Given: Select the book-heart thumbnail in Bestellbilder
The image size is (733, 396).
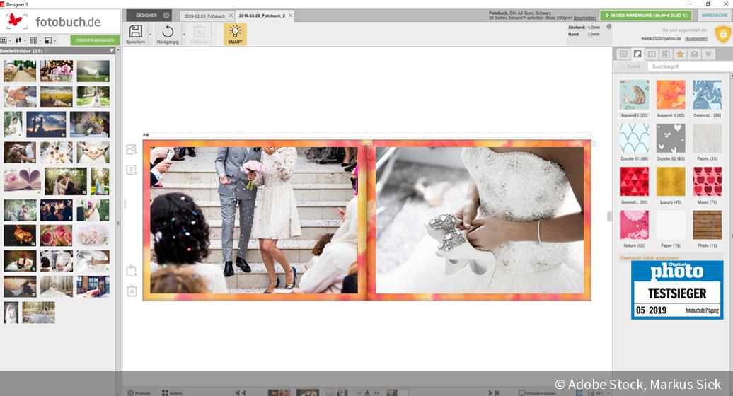Looking at the screenshot, I should [x=23, y=180].
